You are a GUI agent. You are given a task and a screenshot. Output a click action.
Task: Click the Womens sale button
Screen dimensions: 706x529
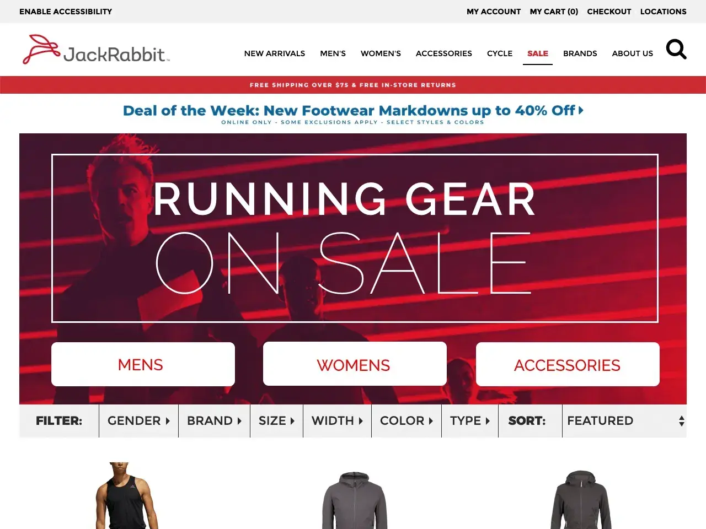click(355, 364)
